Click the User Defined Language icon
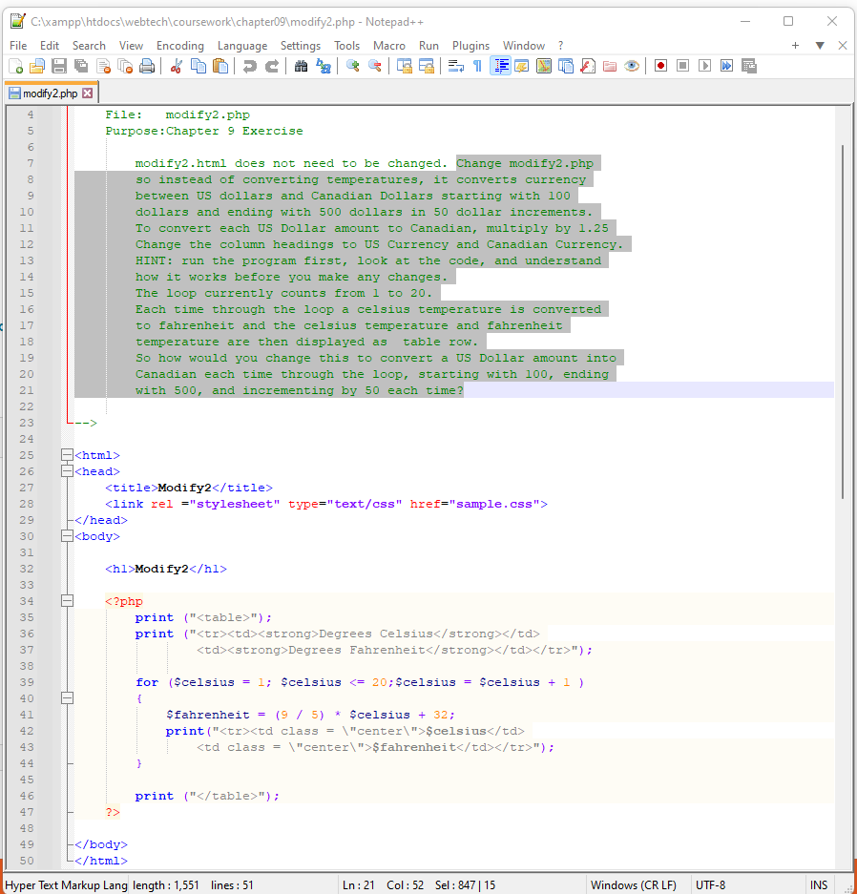Screen dimensions: 857x894 click(522, 66)
